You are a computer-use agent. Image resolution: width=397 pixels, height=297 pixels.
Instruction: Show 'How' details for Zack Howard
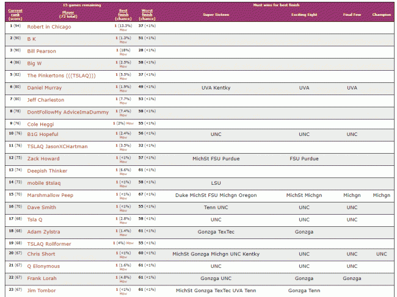(123, 162)
